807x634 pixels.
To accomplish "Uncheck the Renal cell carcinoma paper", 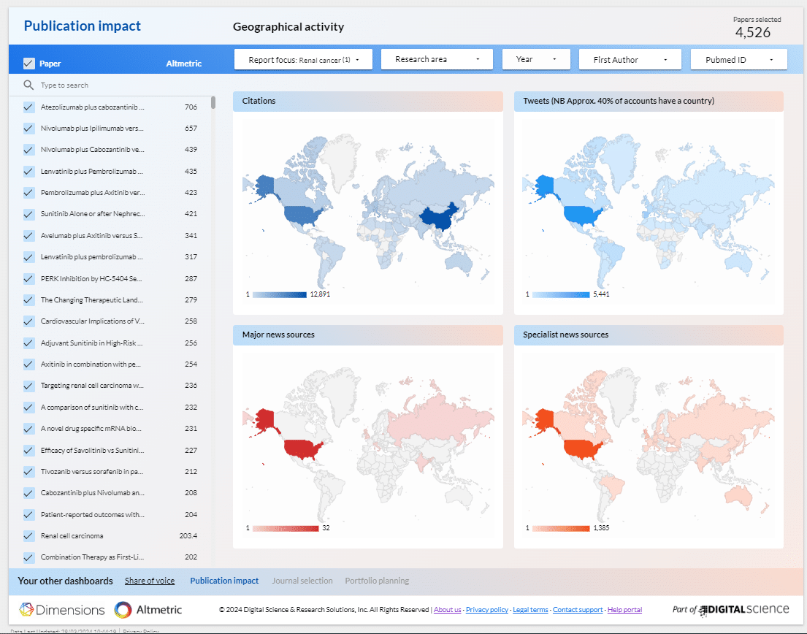I will [29, 535].
